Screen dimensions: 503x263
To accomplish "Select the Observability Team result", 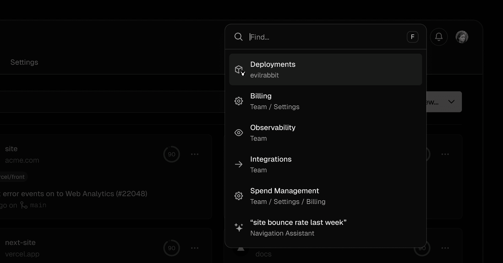I will click(x=325, y=133).
